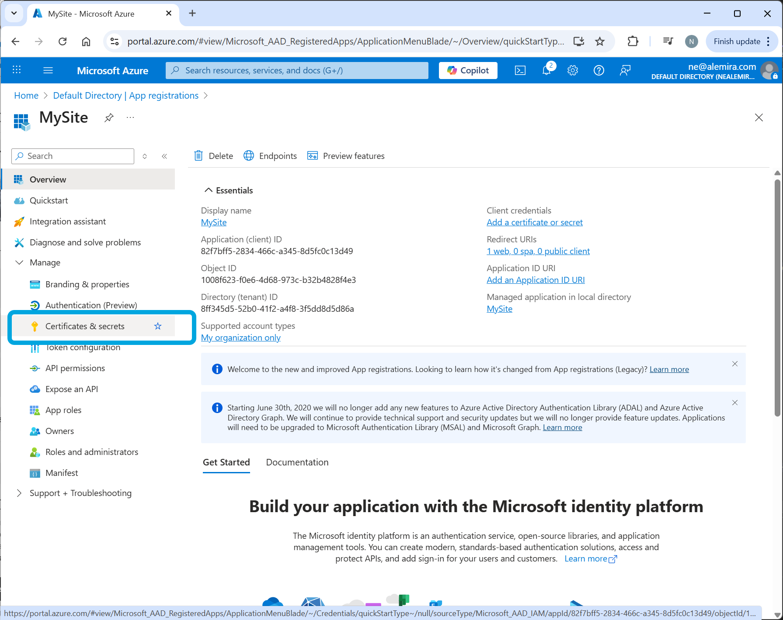Collapse the Essentials section

pos(209,190)
